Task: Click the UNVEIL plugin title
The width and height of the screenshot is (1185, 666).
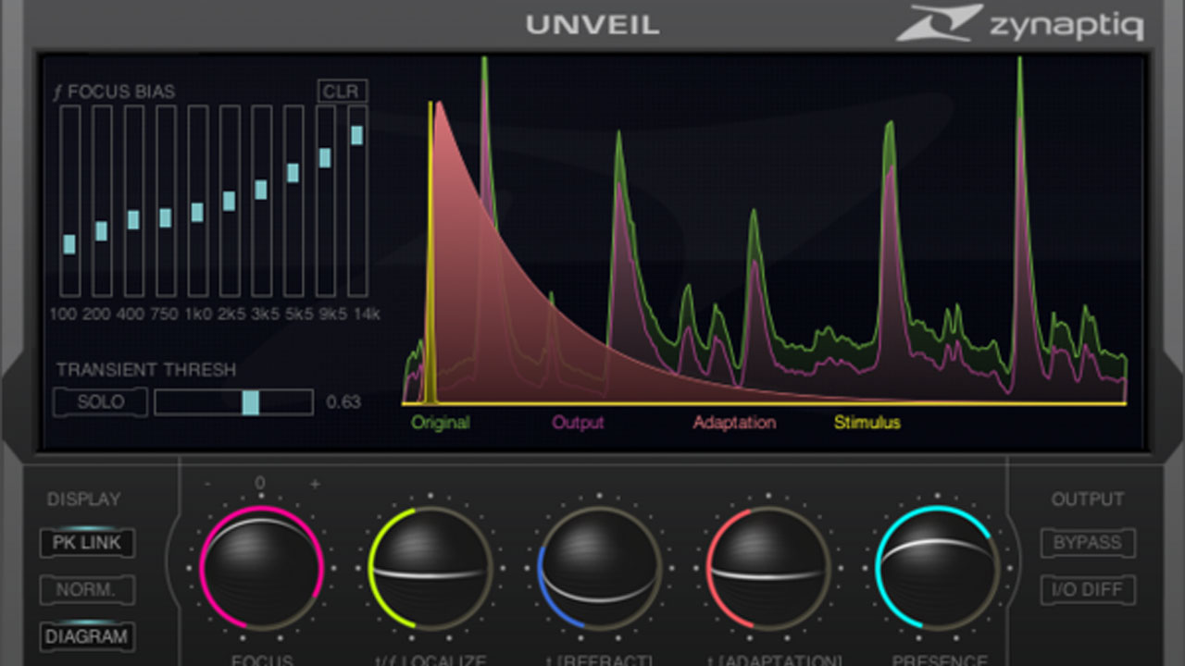Action: 592,24
